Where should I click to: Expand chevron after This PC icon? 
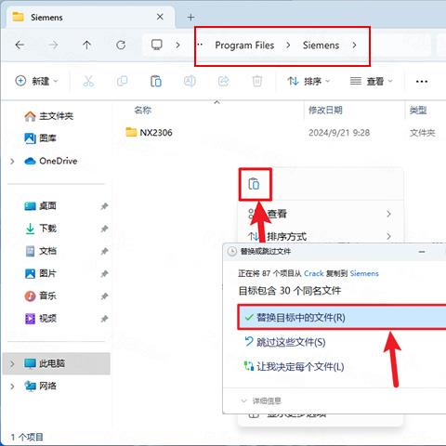177,46
